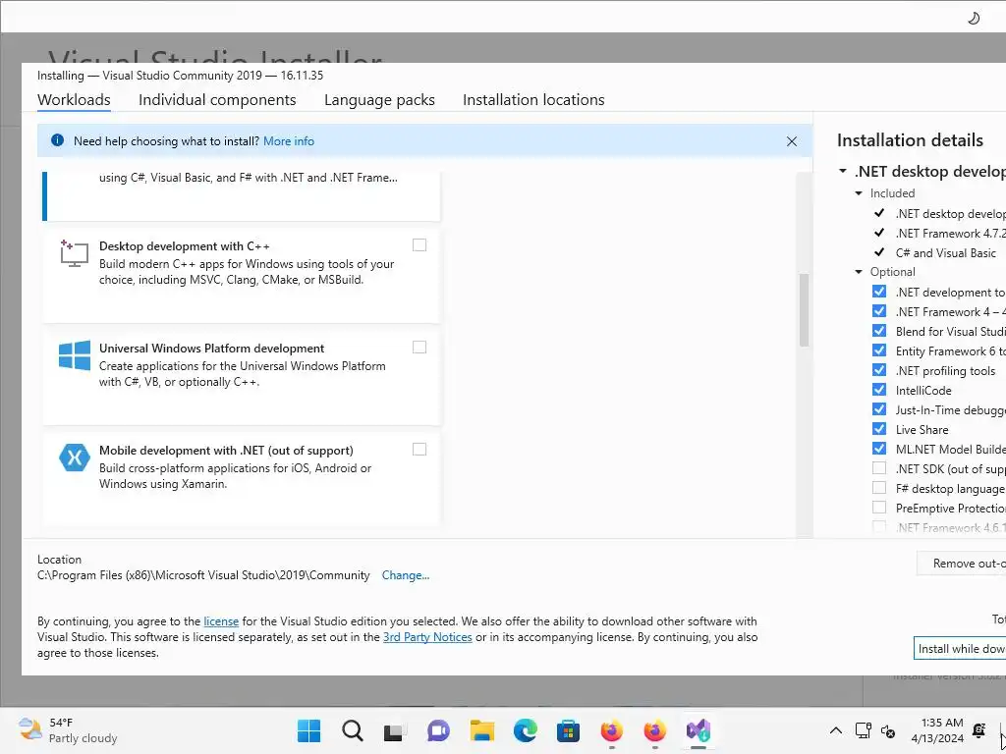Uncheck .NET development tools option

pyautogui.click(x=879, y=292)
